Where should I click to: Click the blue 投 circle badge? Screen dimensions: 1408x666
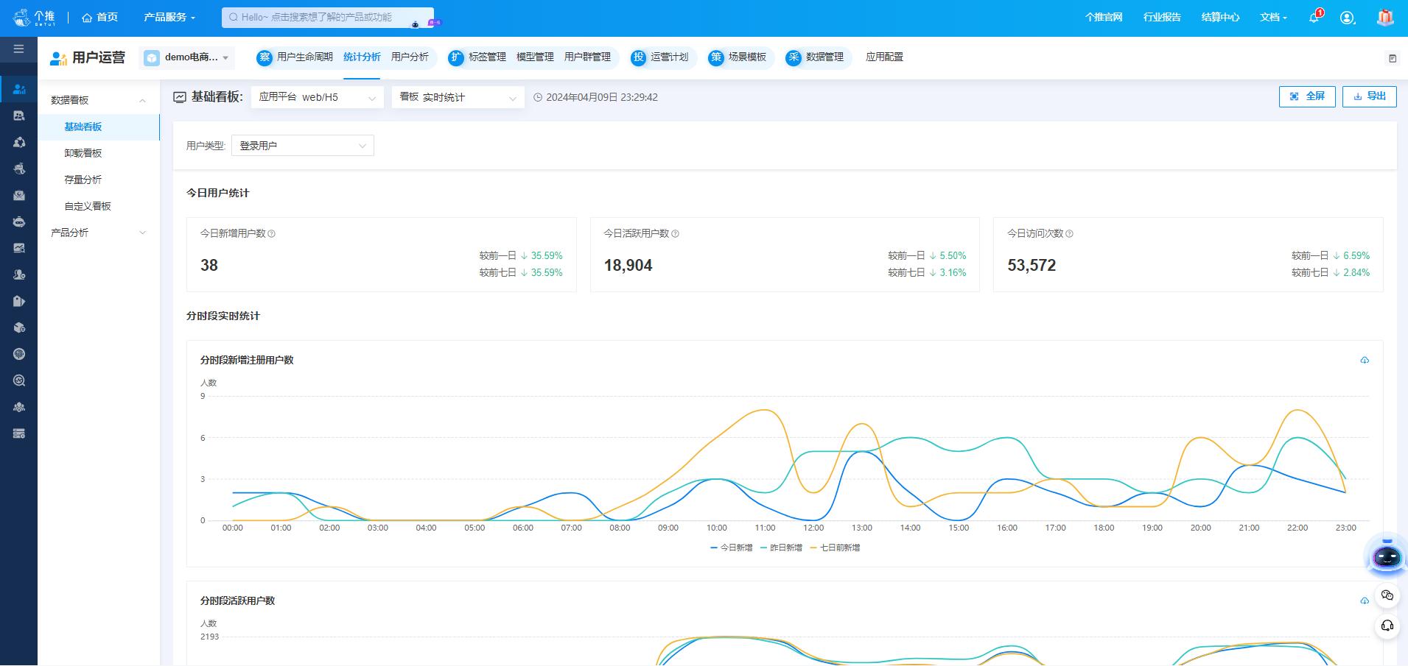coord(638,58)
